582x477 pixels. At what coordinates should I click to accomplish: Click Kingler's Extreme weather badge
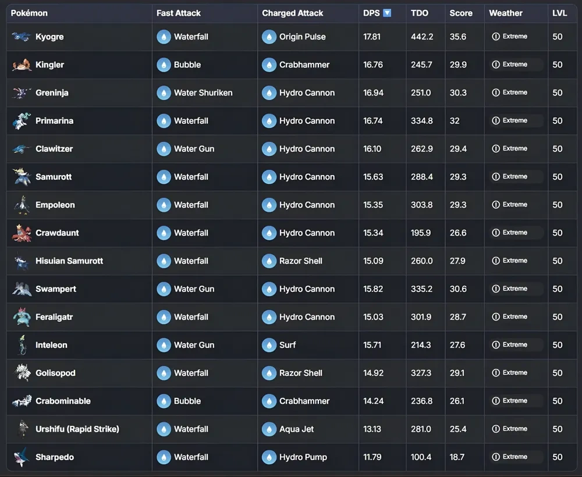point(516,65)
